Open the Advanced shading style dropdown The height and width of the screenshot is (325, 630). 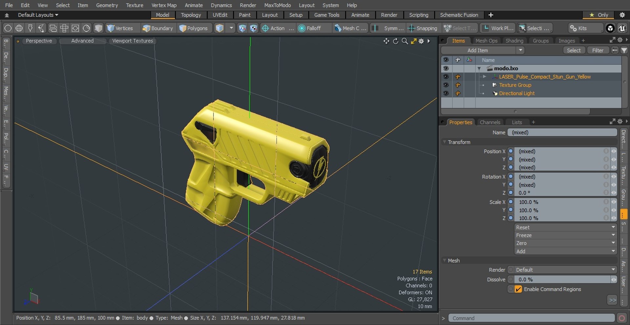82,41
